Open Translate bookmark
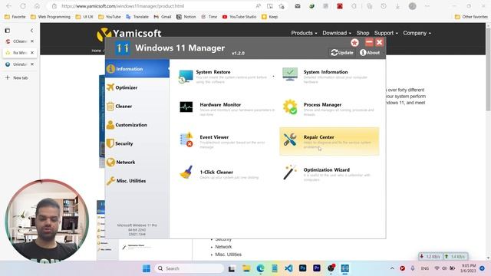 [x=137, y=17]
